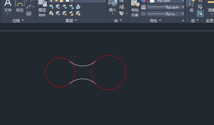Select the multileader tool icon
Image resolution: width=214 pixels, height=125 pixels.
(x=29, y=6)
